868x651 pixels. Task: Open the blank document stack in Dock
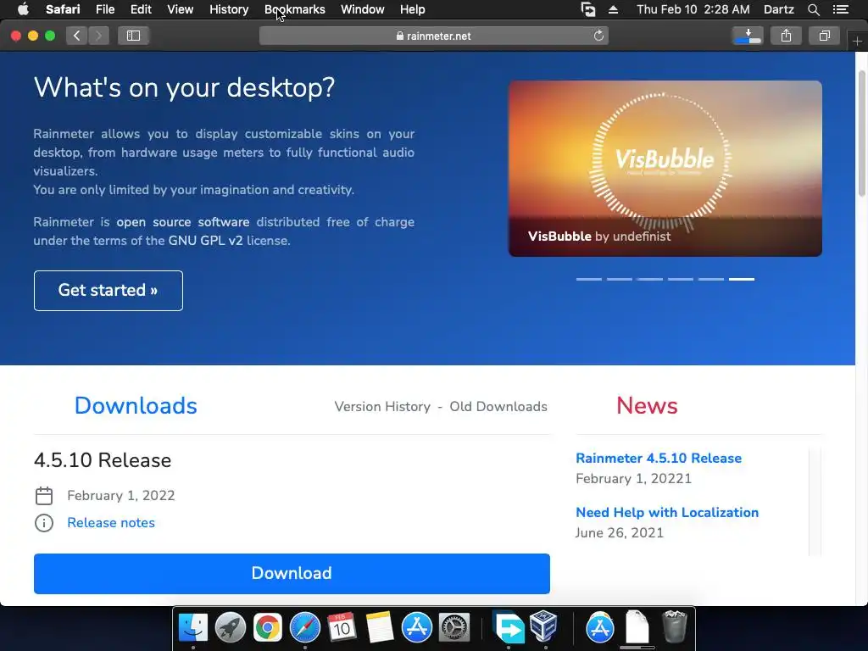point(637,627)
